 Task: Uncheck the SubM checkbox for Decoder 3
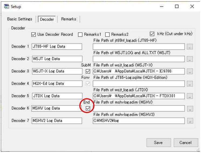point(88,71)
